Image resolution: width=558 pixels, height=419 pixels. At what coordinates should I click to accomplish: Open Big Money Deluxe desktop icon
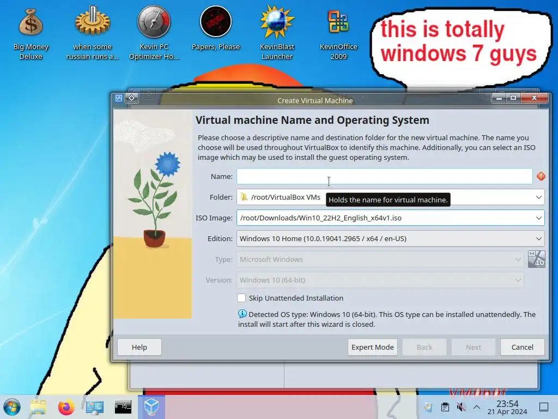(x=31, y=34)
